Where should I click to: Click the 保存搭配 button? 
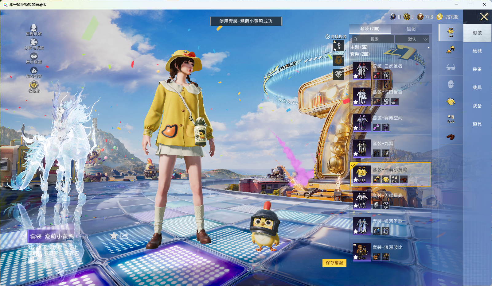(334, 263)
